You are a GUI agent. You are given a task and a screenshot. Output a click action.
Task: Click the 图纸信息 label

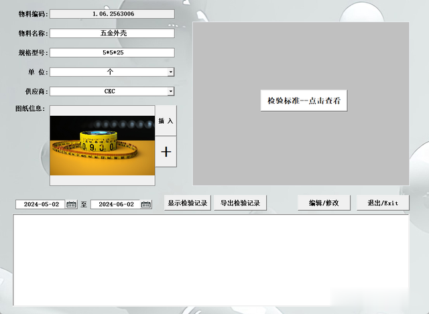[30, 108]
